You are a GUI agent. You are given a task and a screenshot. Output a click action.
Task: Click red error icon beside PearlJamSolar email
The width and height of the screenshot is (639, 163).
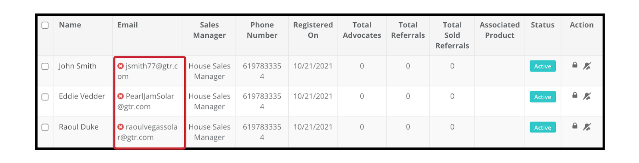[x=121, y=96]
